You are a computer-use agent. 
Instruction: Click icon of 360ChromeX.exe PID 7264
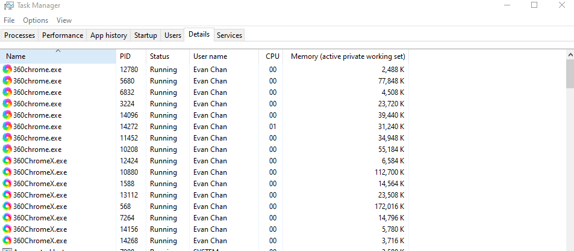pyautogui.click(x=7, y=218)
